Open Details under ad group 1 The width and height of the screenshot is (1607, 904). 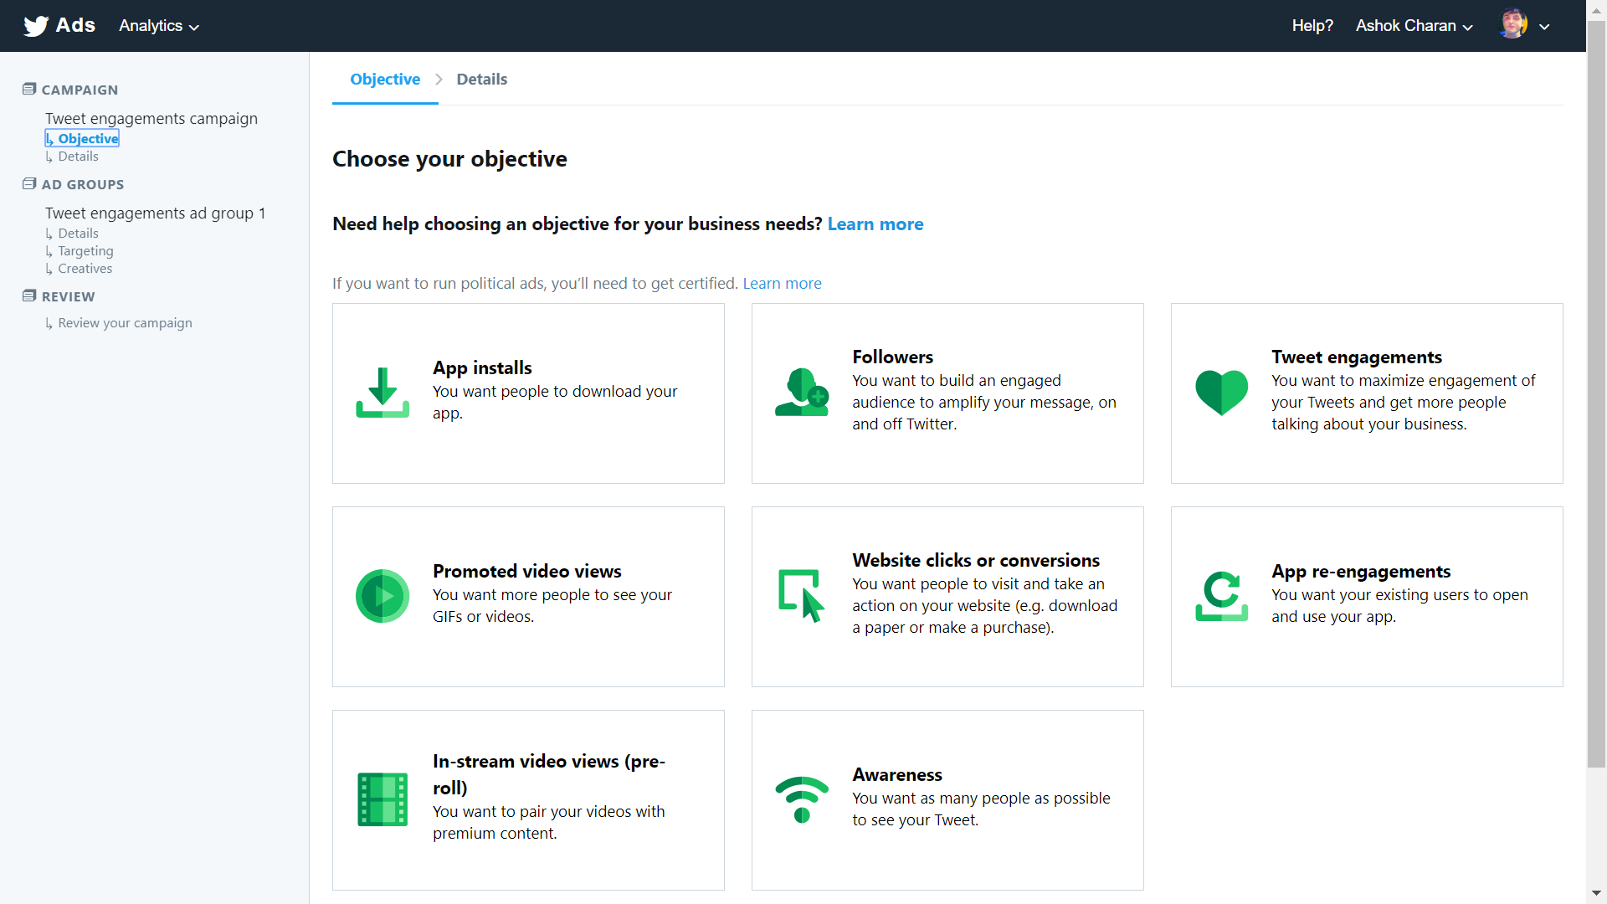[72, 234]
